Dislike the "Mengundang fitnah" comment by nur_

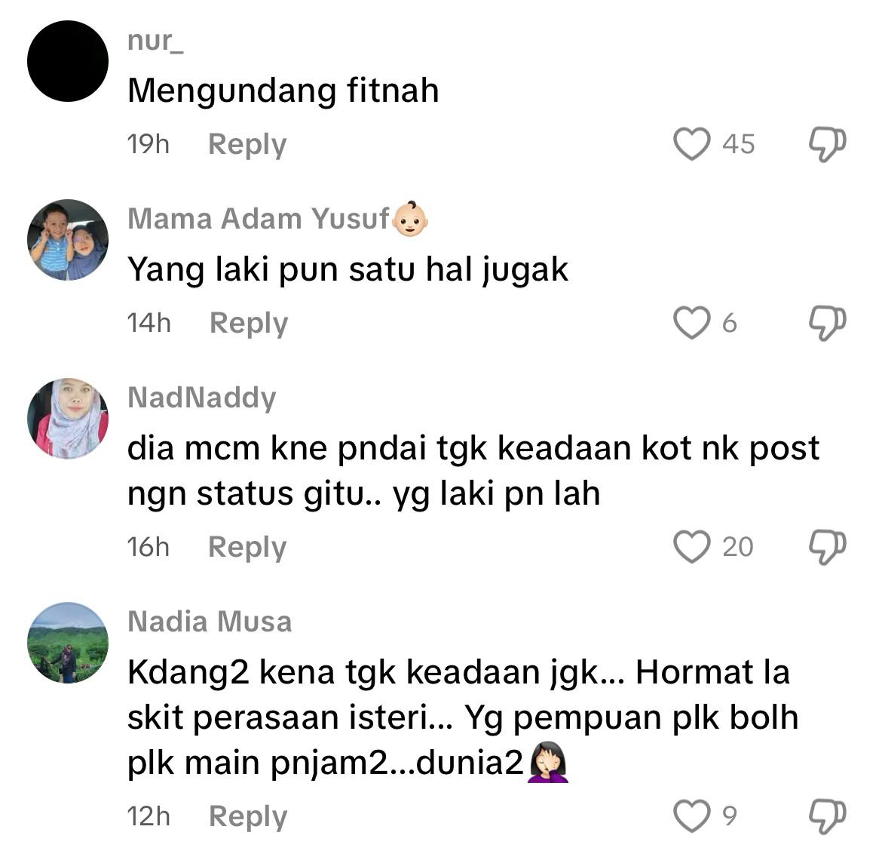click(828, 145)
